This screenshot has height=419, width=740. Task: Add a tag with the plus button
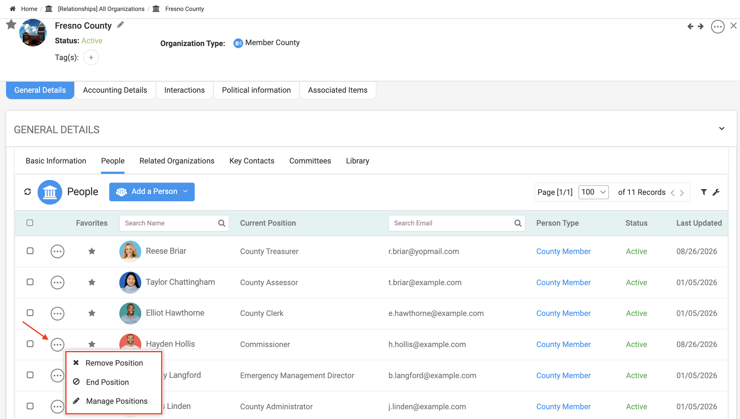[x=91, y=57]
